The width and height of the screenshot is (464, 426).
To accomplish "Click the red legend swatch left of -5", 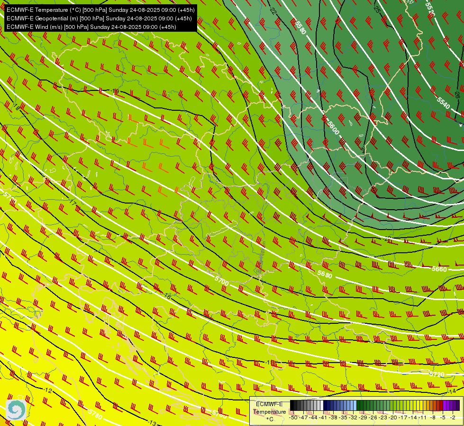I will (x=441, y=405).
